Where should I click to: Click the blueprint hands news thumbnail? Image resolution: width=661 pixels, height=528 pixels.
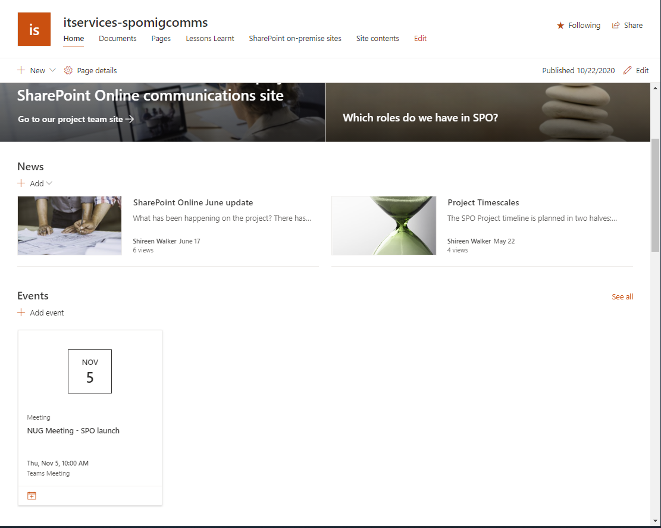tap(70, 226)
